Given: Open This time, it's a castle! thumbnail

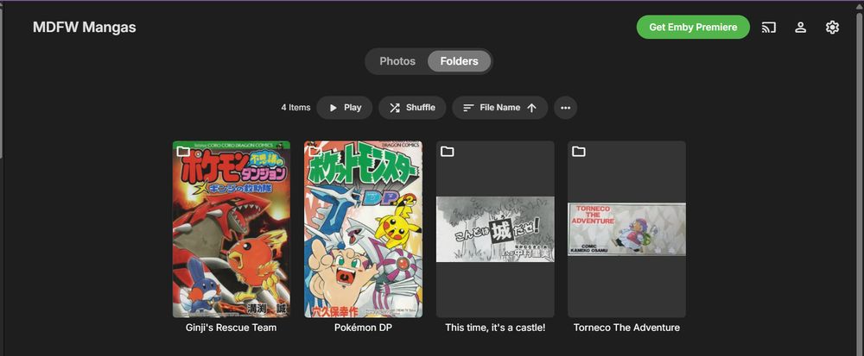Looking at the screenshot, I should (495, 229).
